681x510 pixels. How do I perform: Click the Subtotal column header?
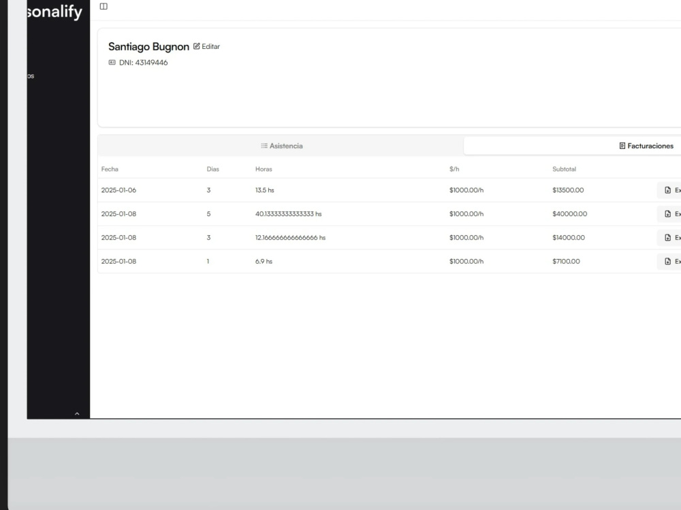[564, 169]
